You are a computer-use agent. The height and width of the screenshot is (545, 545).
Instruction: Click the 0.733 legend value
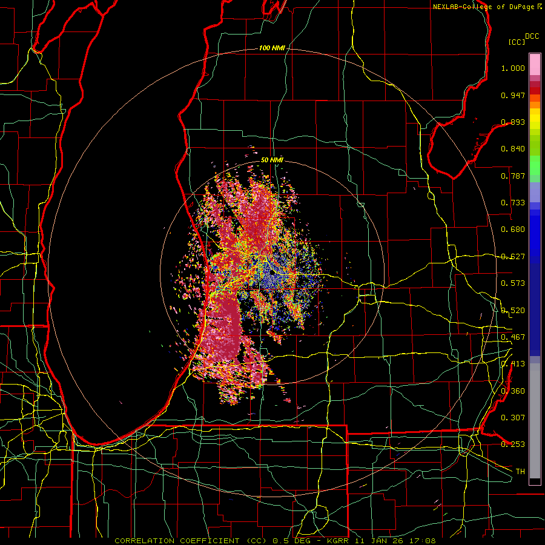coord(513,203)
